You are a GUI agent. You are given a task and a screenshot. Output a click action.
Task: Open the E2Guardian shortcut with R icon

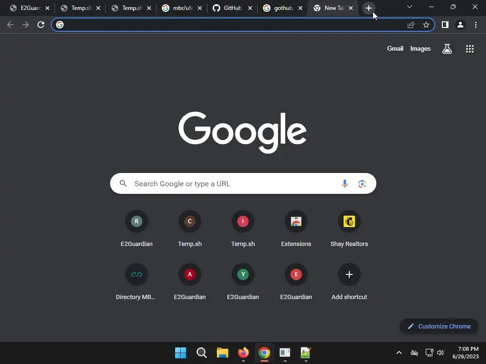coord(136,229)
